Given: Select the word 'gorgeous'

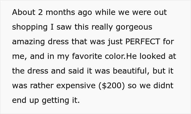Looking at the screenshot, I should point(134,27).
